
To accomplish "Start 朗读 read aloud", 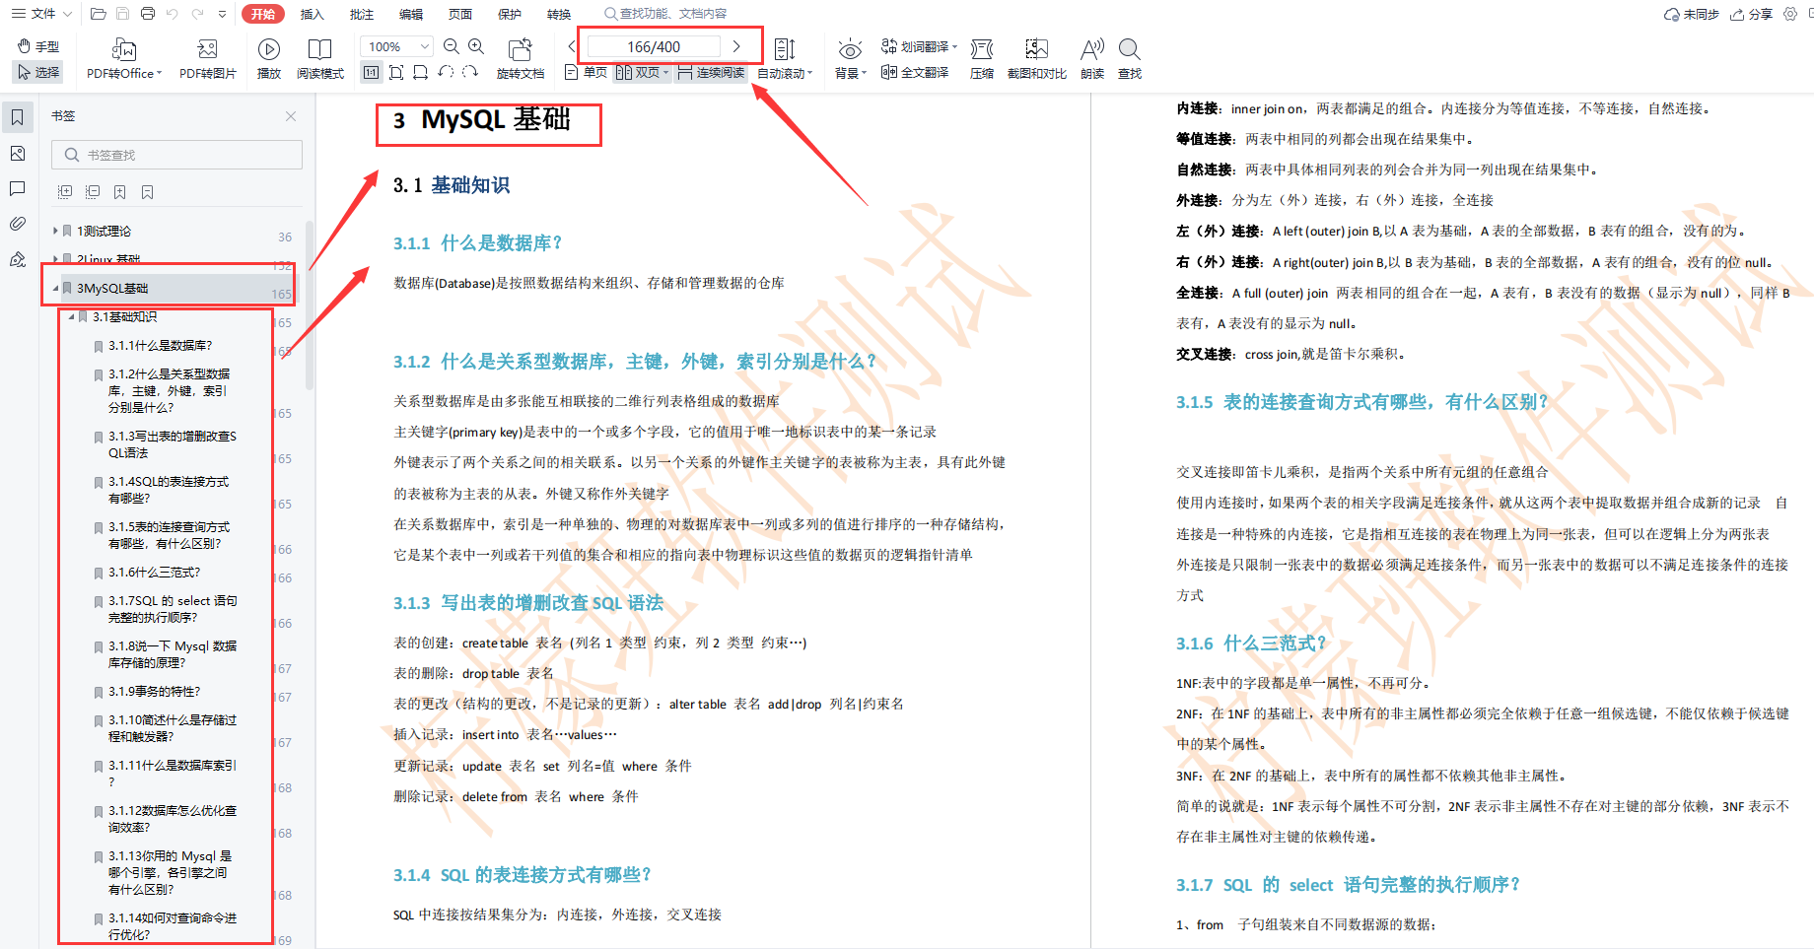I will [1092, 59].
